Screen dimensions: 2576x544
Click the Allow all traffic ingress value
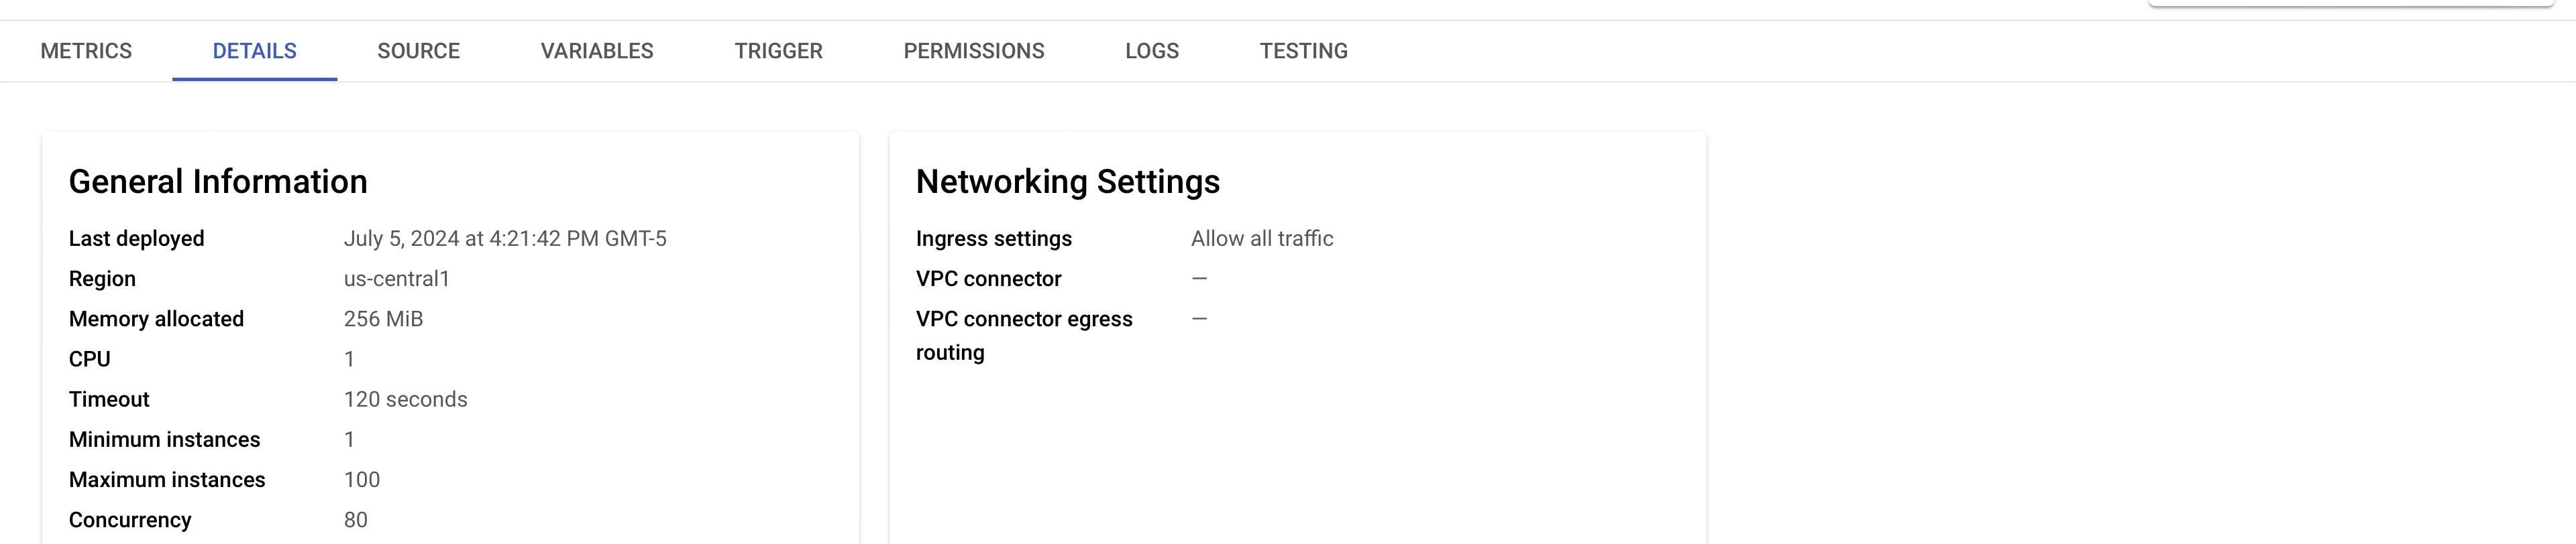[x=1262, y=239]
